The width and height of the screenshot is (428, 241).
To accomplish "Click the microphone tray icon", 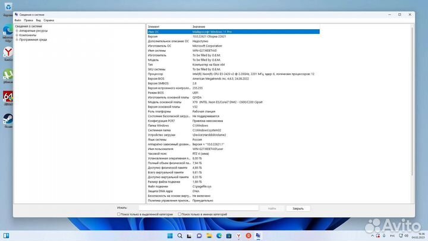I will 384,236.
